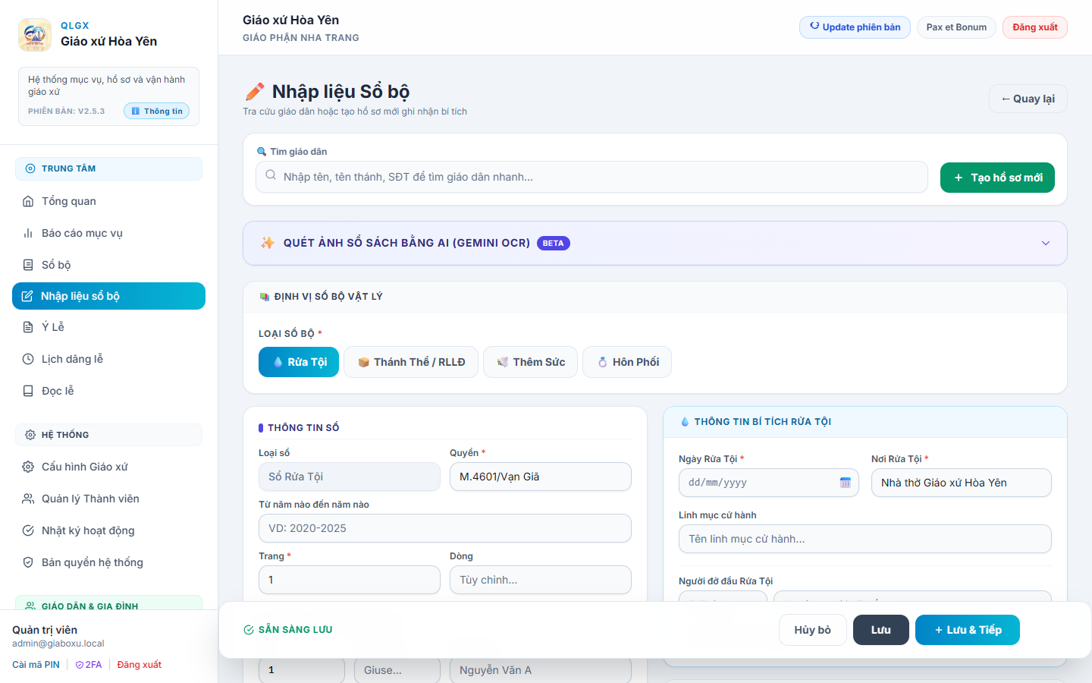Collapse the TRUNG TÂM sidebar section

click(108, 168)
